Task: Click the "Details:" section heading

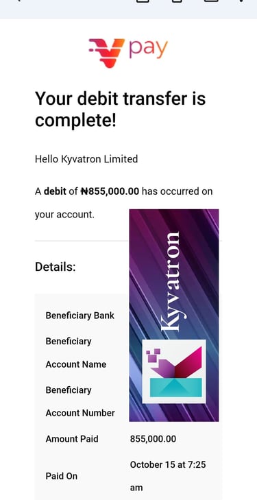Action: coord(56,267)
